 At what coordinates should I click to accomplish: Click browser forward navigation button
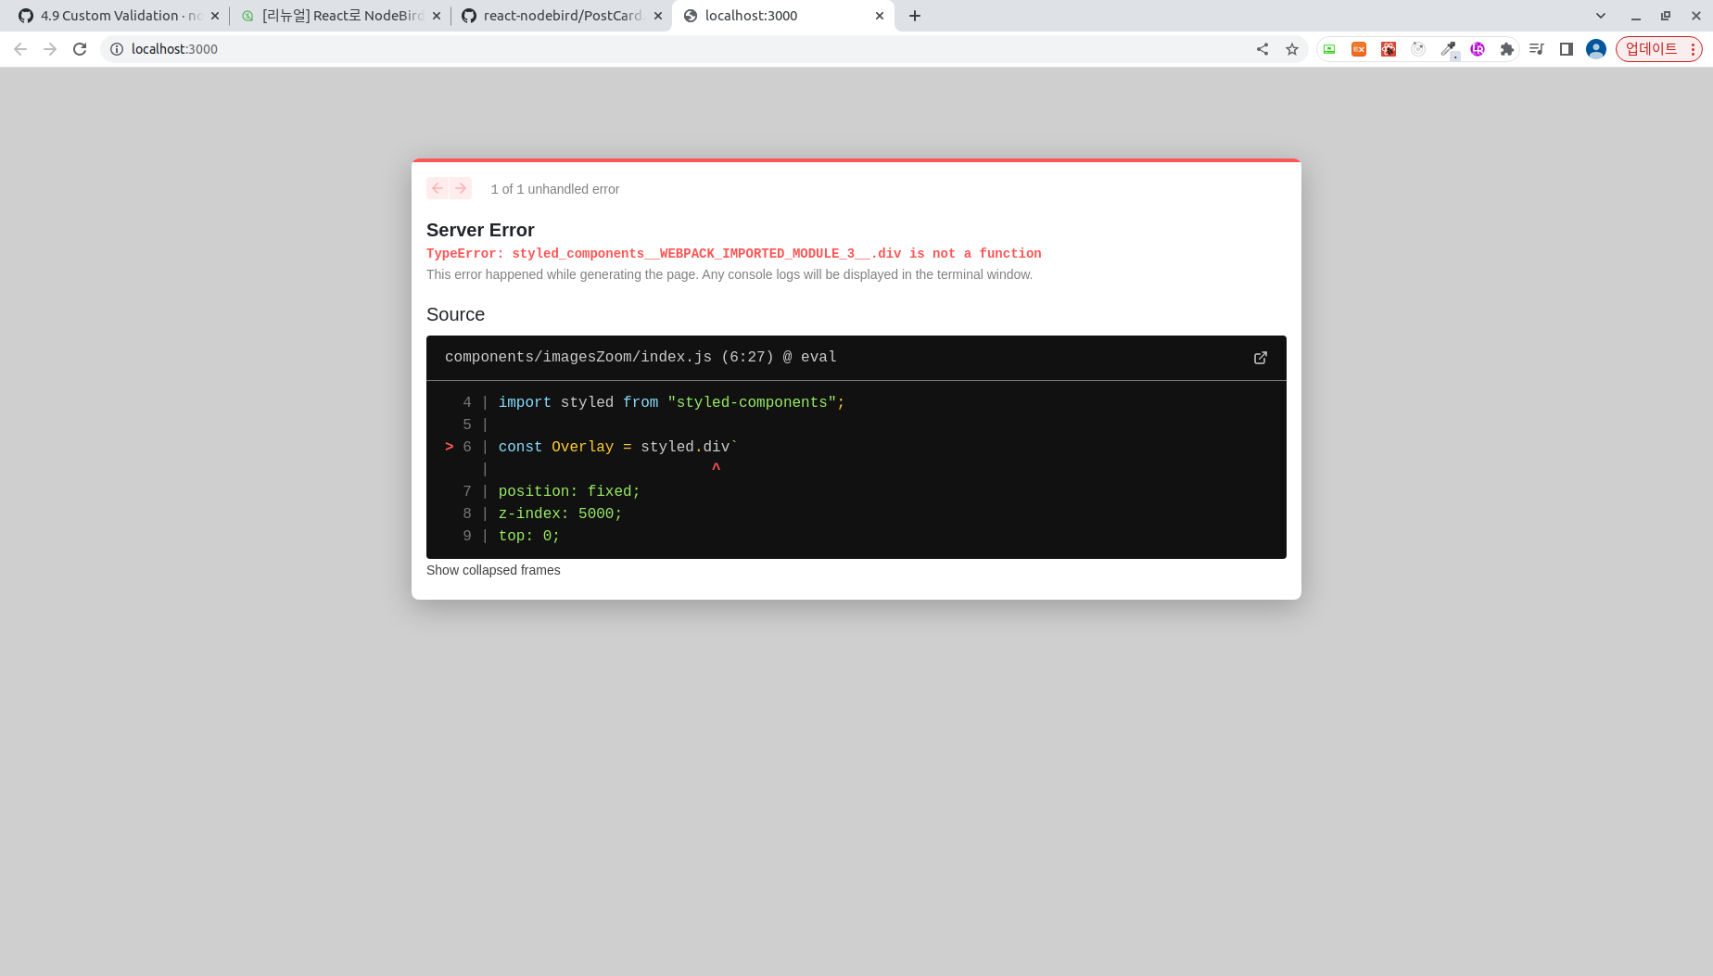pyautogui.click(x=50, y=49)
